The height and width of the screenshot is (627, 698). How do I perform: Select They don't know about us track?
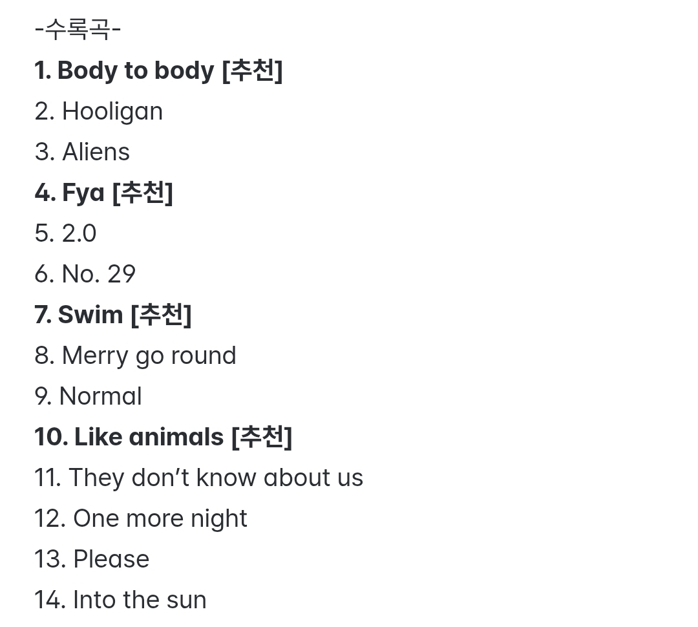point(215,478)
